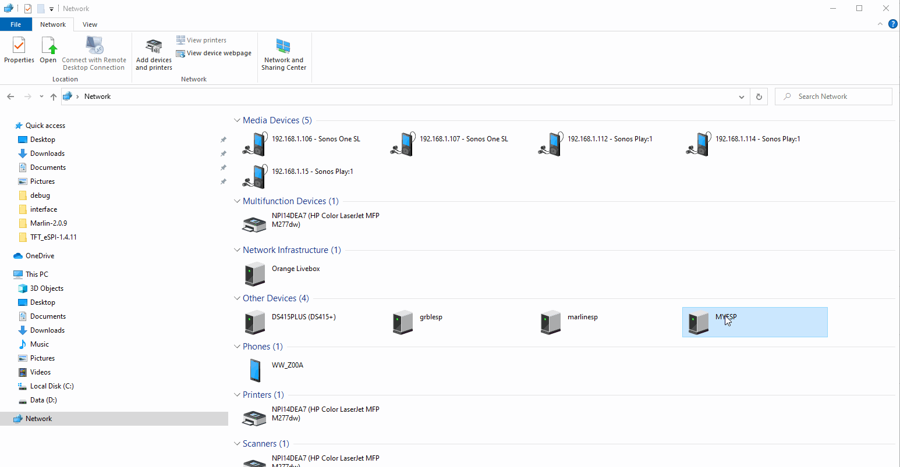
Task: Select OneDrive in navigation pane
Action: (x=40, y=256)
